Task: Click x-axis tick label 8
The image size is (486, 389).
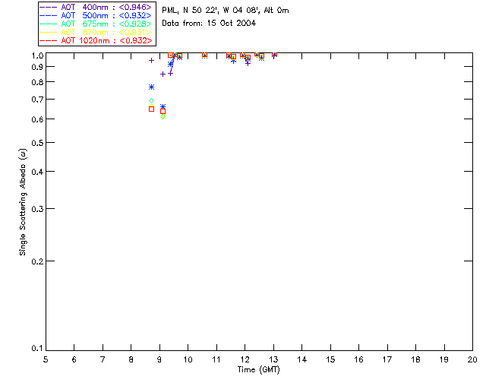Action: pos(131,359)
